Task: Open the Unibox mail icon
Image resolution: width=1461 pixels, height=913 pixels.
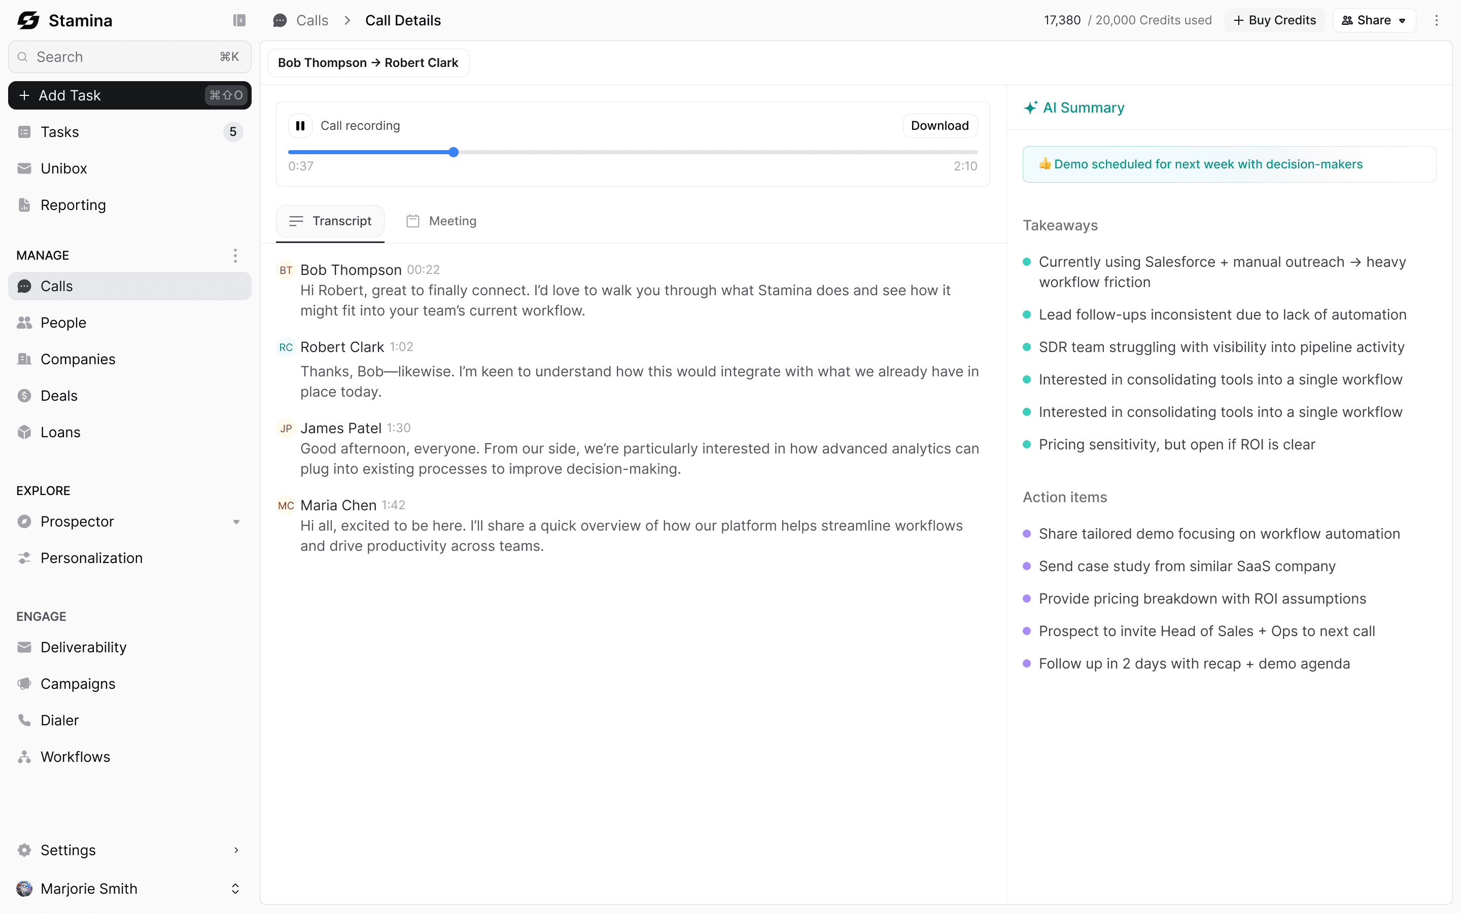Action: click(24, 168)
